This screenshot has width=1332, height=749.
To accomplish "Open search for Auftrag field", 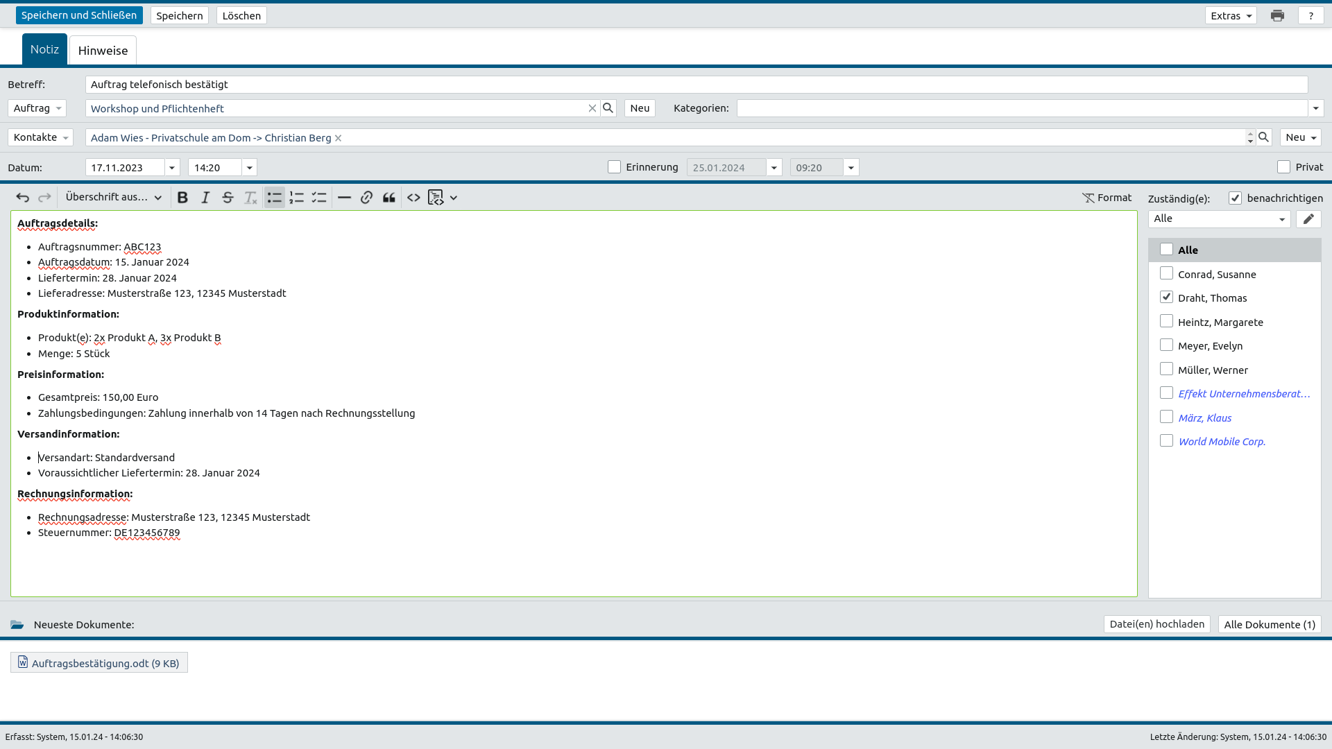I will 608,108.
